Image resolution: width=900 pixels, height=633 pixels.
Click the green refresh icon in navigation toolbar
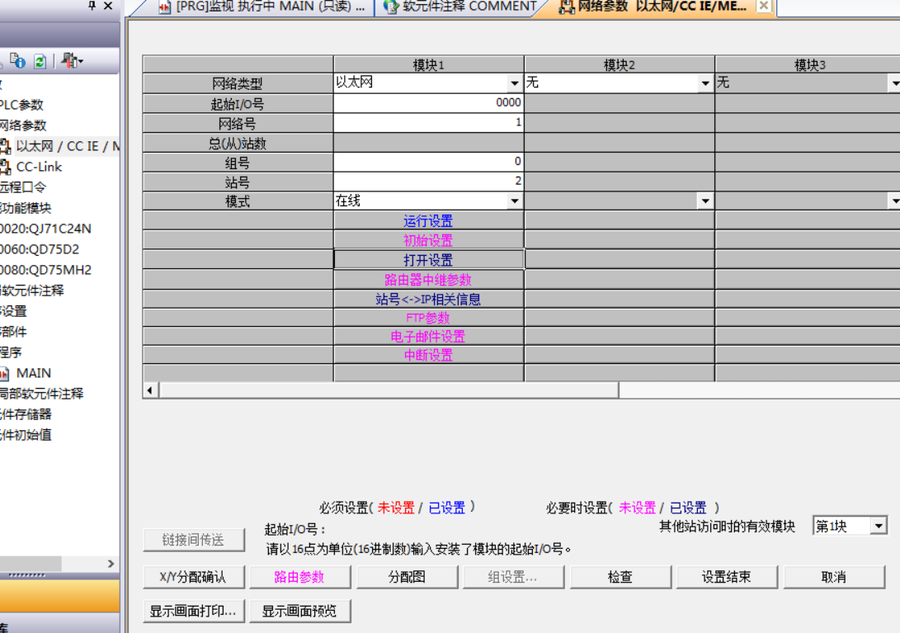pos(40,61)
